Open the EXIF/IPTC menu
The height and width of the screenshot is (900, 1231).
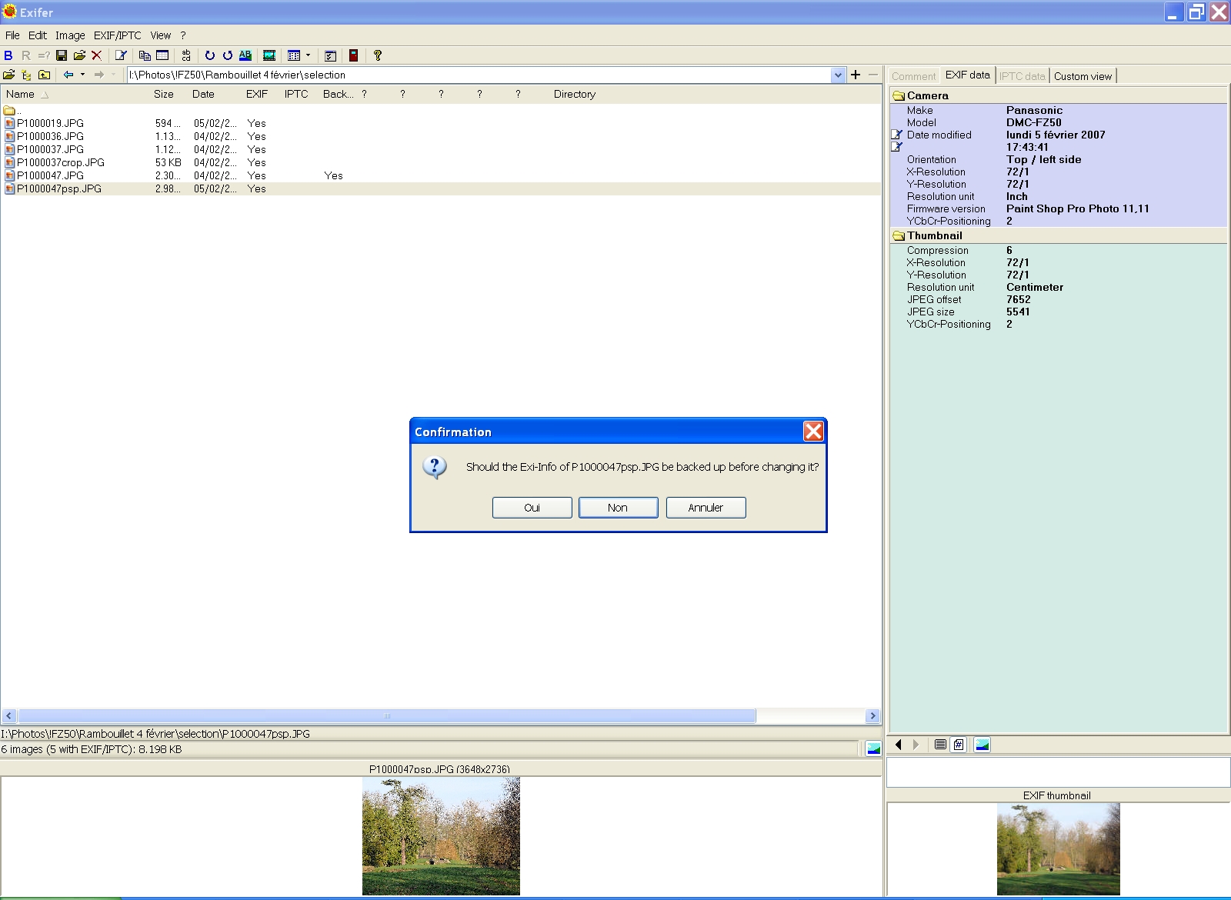coord(117,35)
